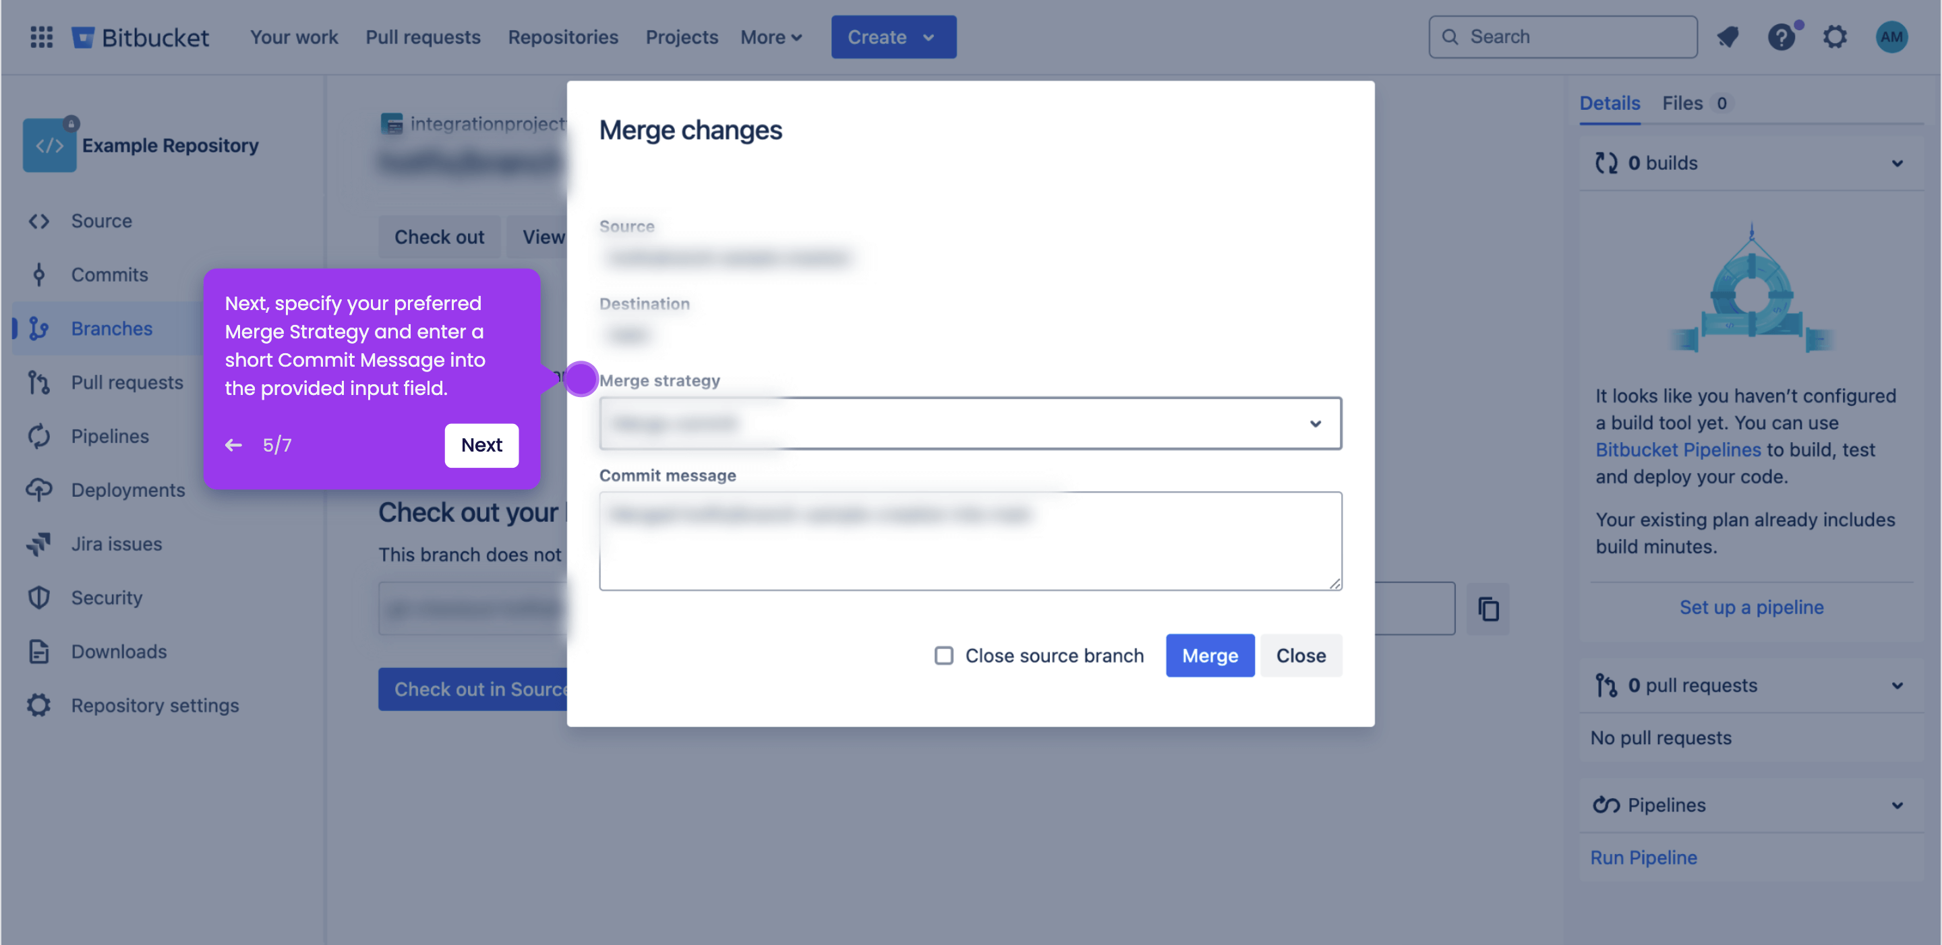
Task: Click the Deployments cloud icon
Action: pos(39,490)
